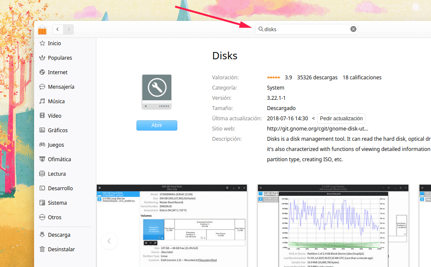The height and width of the screenshot is (267, 431).
Task: Click the Disks application icon
Action: coord(157,92)
